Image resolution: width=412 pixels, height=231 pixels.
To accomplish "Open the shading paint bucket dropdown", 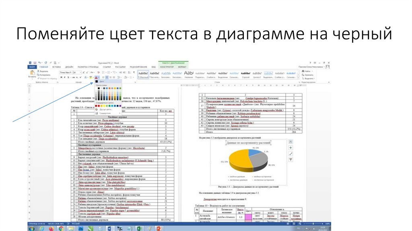I will click(x=126, y=77).
